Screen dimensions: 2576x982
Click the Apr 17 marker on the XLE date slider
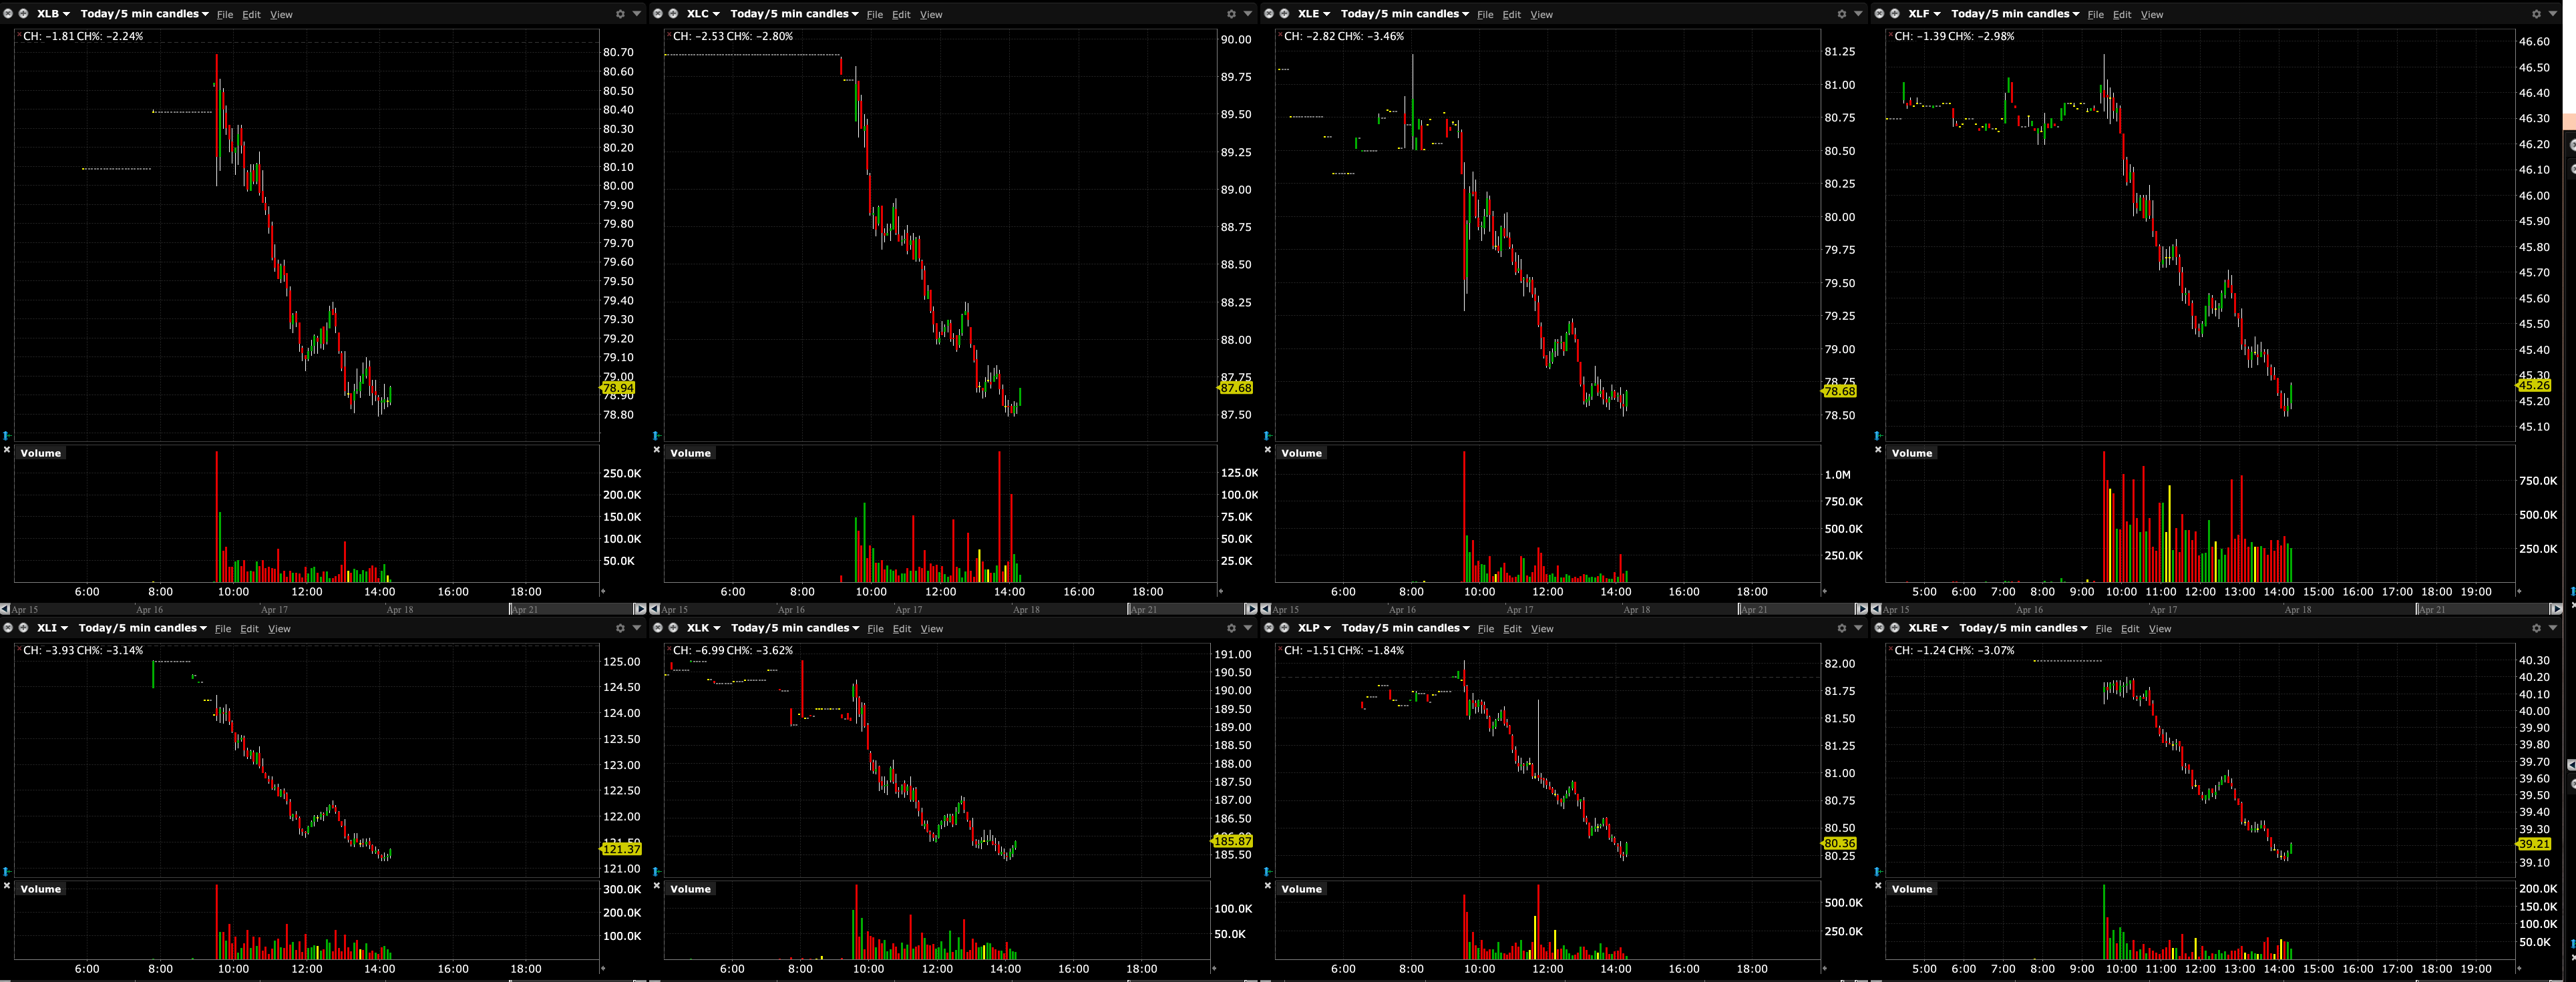point(1519,610)
